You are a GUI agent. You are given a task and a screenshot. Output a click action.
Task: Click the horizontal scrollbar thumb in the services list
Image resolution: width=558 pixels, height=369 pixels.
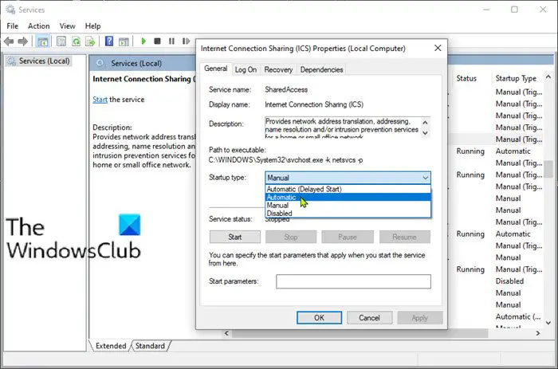pyautogui.click(x=360, y=333)
